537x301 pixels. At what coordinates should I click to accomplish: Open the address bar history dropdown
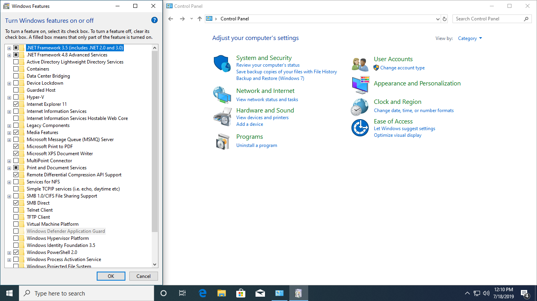point(438,19)
